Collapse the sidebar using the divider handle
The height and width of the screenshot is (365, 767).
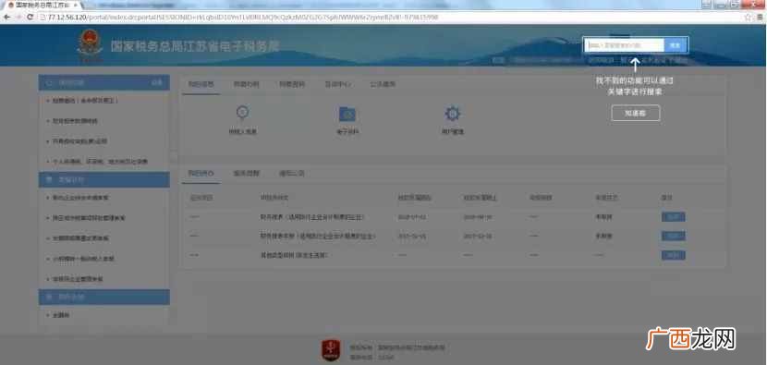173,157
